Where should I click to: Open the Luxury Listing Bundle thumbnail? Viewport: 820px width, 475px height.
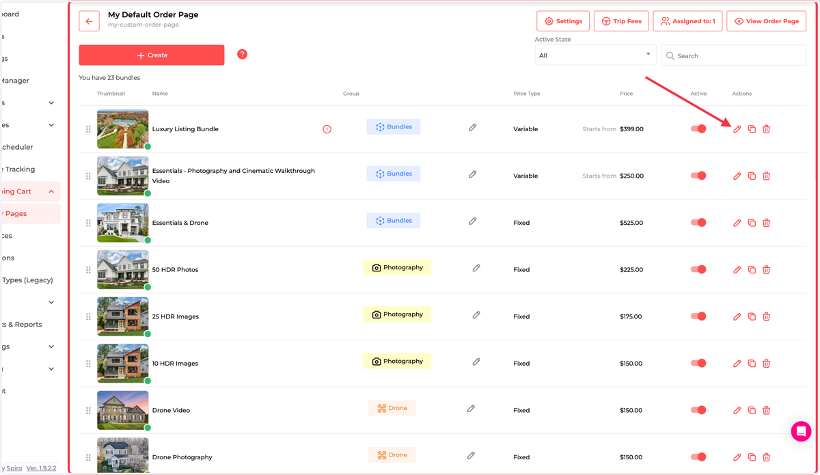(x=123, y=129)
